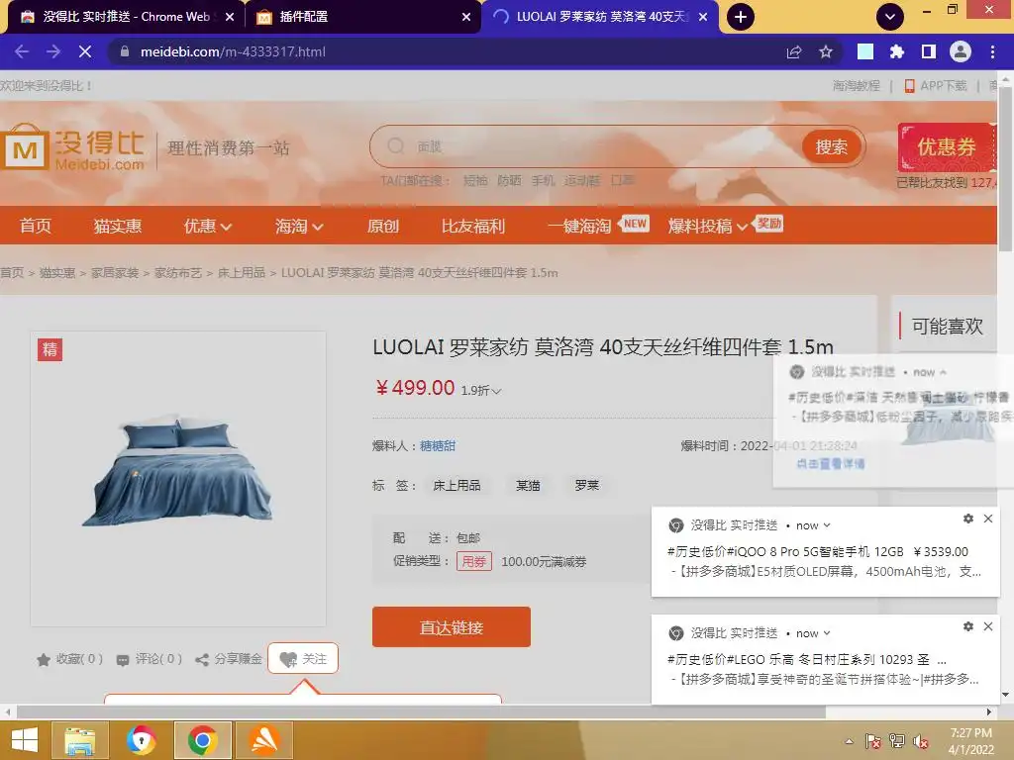Switch to 插件配置 tab
This screenshot has width=1014, height=760.
[363, 17]
